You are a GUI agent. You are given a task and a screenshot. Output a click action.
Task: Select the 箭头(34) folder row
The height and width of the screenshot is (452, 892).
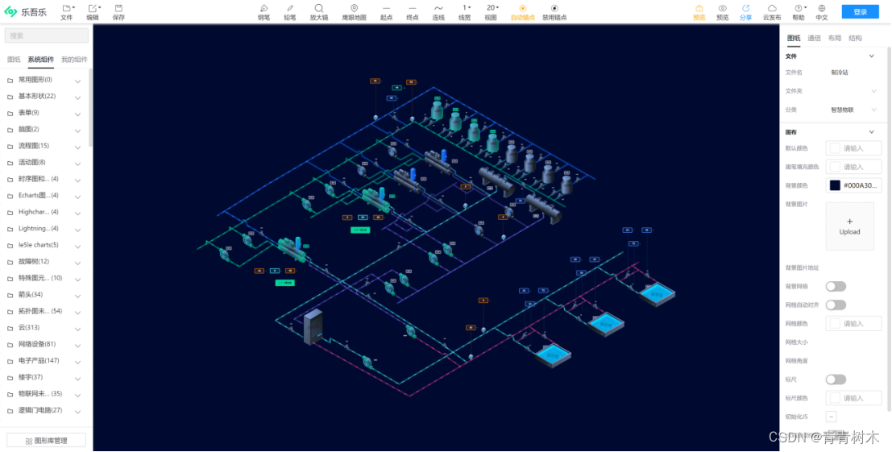44,295
